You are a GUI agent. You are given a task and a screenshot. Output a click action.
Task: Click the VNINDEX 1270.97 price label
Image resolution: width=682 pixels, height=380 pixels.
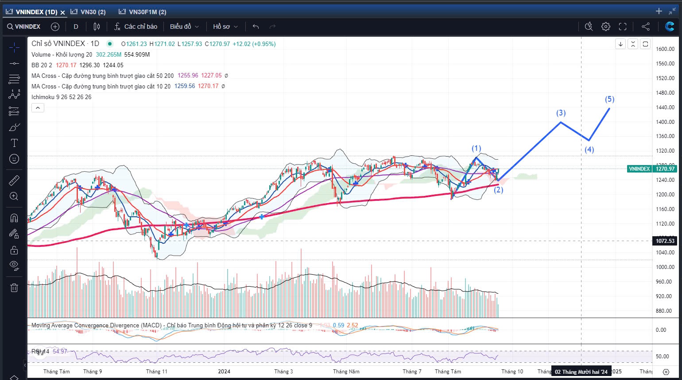click(652, 169)
